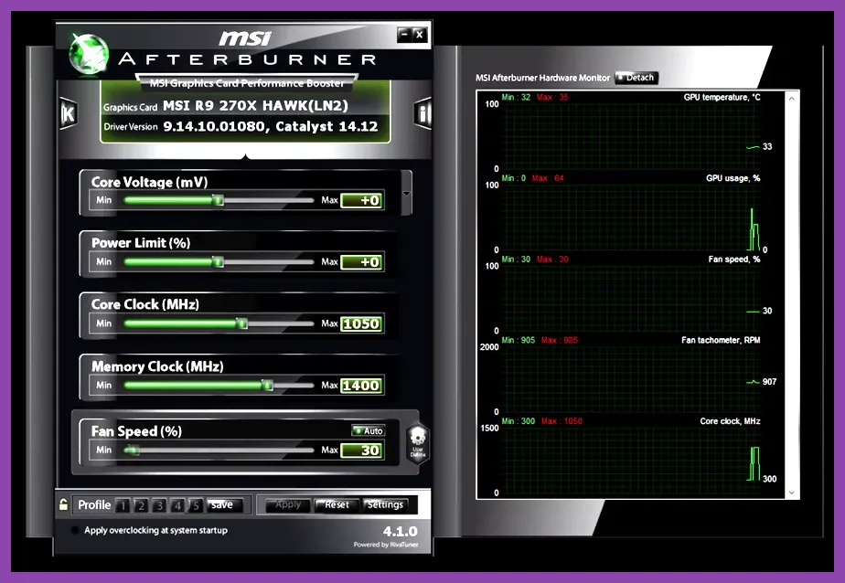The height and width of the screenshot is (583, 845).
Task: Click the GPU temperature graph
Action: click(x=630, y=135)
